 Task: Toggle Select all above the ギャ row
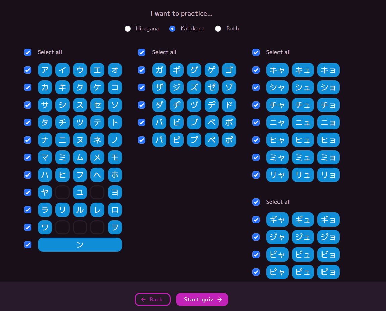[x=256, y=202]
